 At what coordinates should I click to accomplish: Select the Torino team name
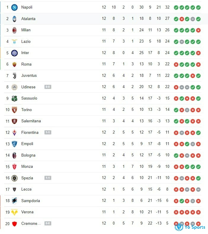tap(26, 110)
